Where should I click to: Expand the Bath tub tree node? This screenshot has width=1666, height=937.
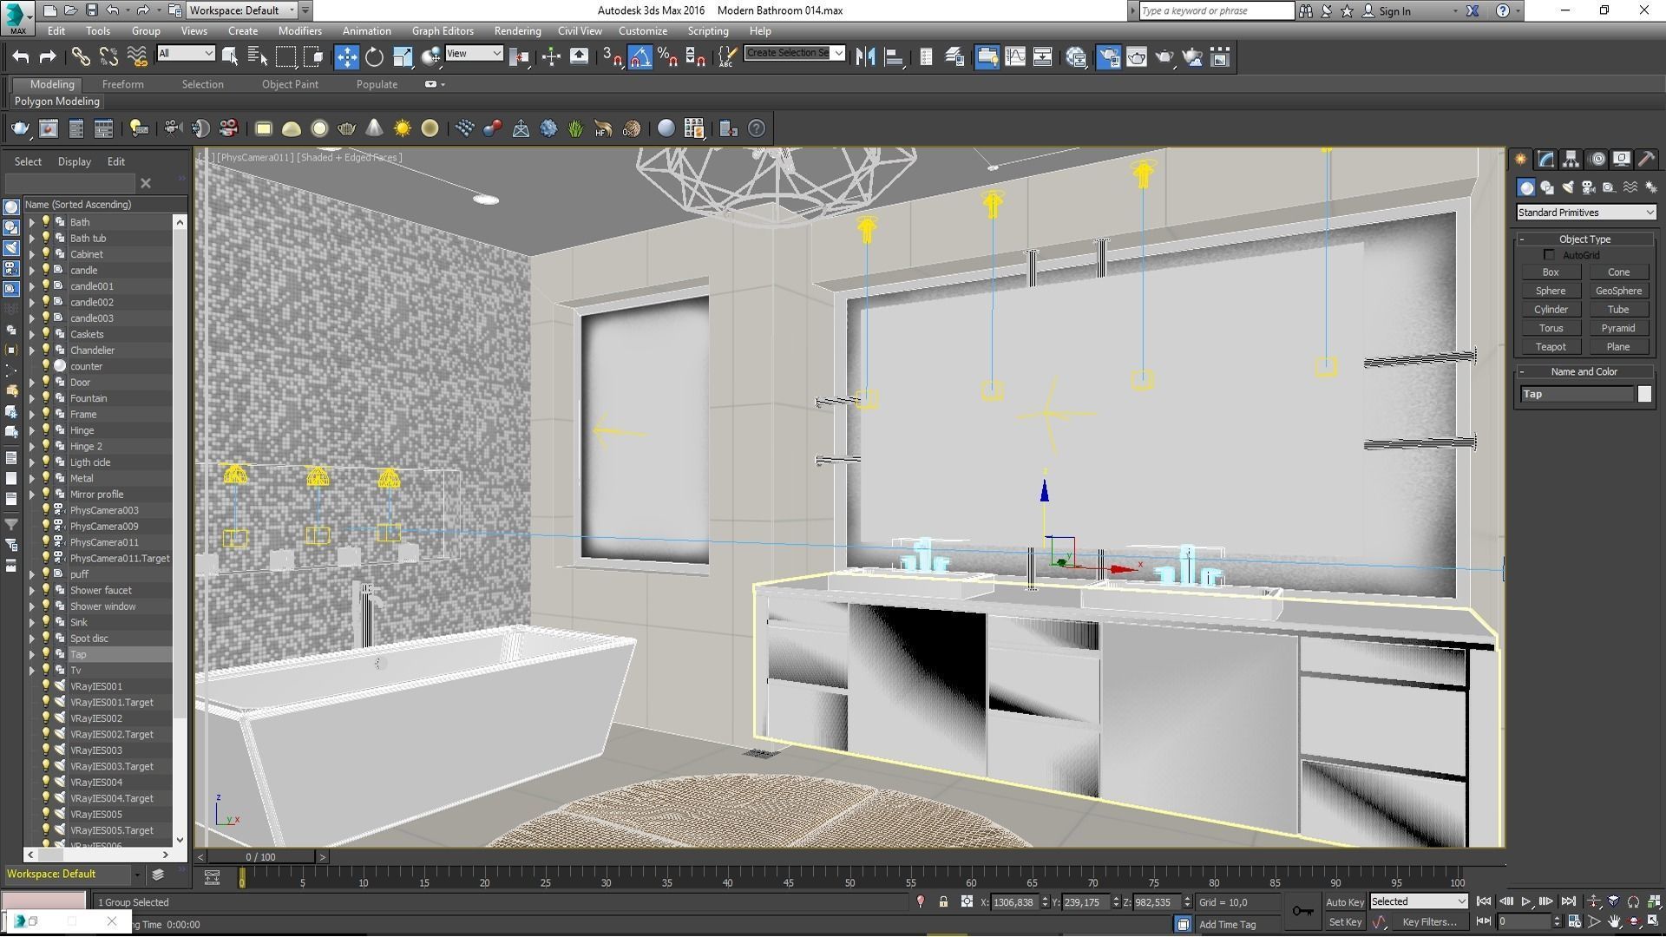tap(32, 239)
